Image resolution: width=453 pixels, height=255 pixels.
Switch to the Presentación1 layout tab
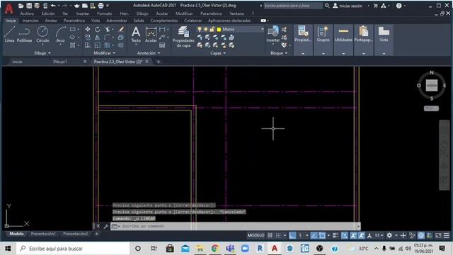(43, 234)
